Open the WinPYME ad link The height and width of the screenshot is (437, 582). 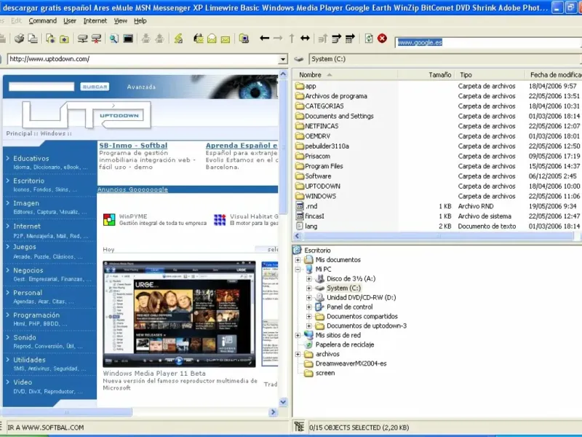133,216
